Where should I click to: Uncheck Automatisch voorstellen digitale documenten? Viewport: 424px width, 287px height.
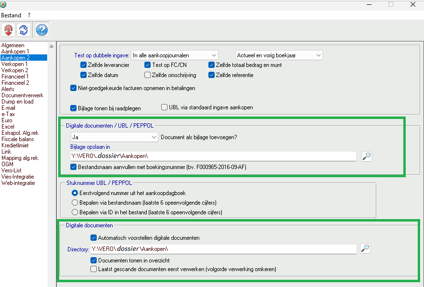point(93,237)
